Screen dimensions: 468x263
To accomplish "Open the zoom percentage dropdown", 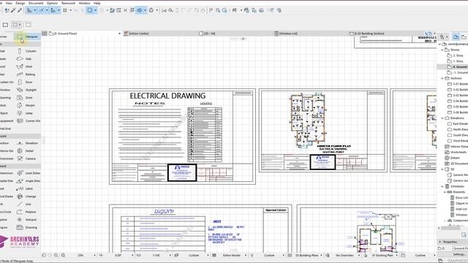I will [94, 255].
